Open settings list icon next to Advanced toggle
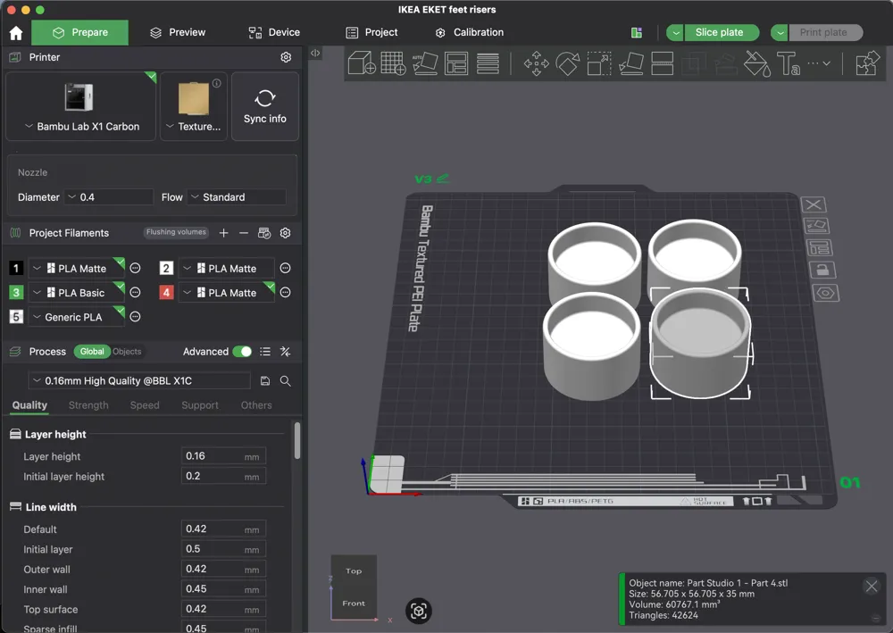The image size is (893, 633). pos(265,352)
